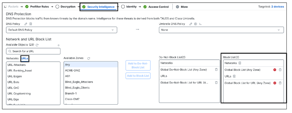This screenshot has height=113, width=292.
Task: Open DNS Policy report icon
Action: click(31, 24)
